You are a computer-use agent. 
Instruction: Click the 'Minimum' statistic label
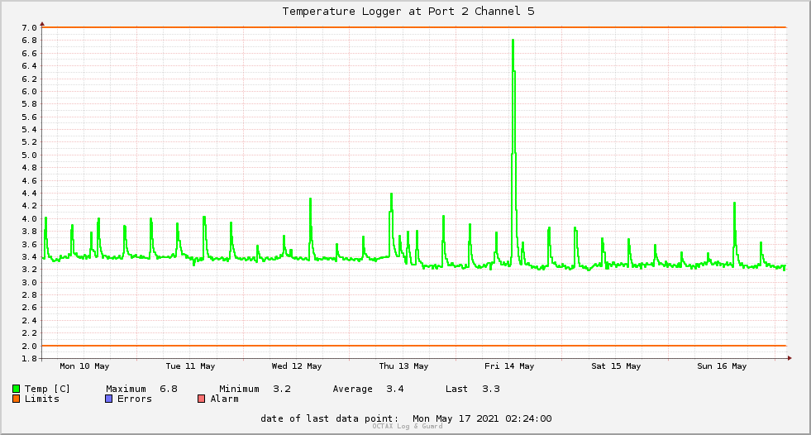240,389
